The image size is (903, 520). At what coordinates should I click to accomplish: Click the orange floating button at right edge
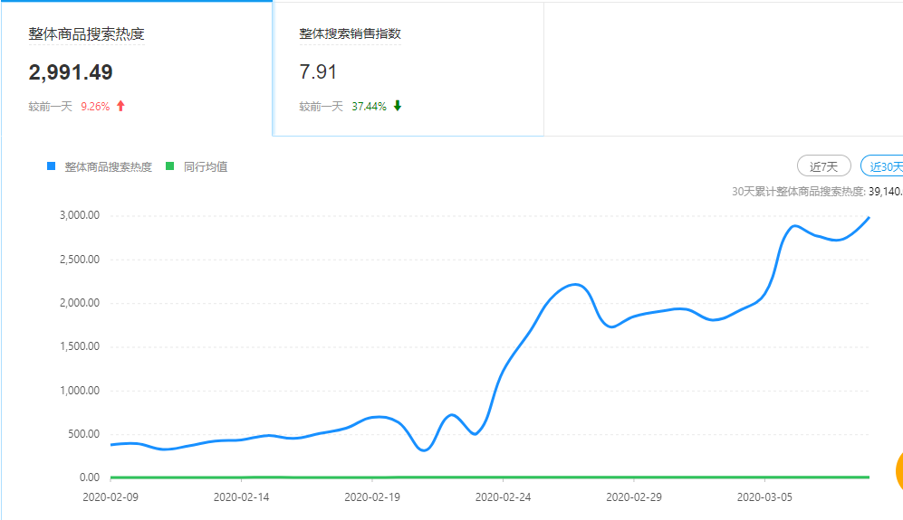click(x=899, y=472)
